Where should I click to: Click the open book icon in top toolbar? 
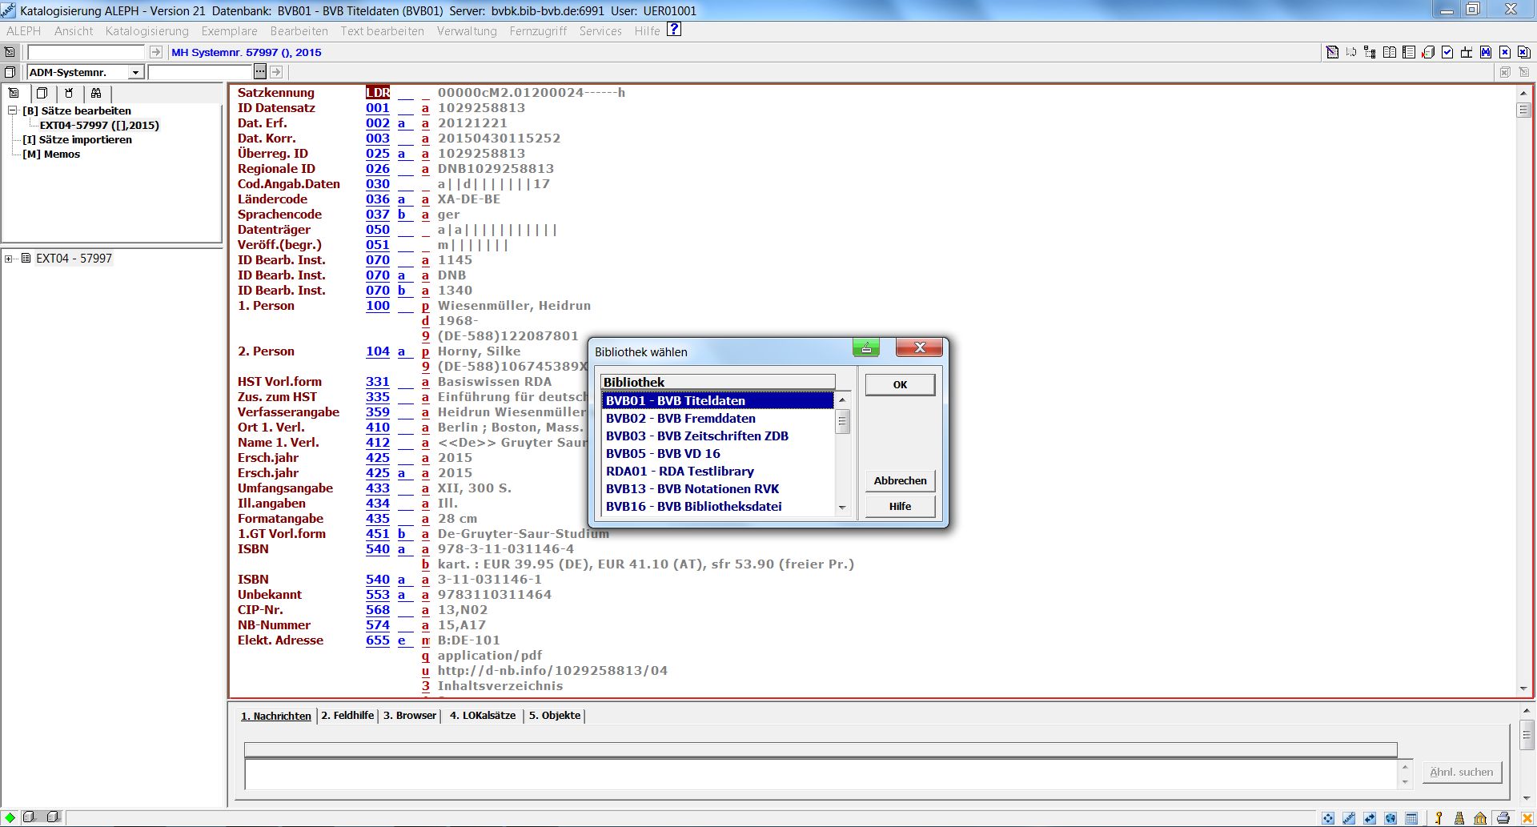(x=1390, y=52)
